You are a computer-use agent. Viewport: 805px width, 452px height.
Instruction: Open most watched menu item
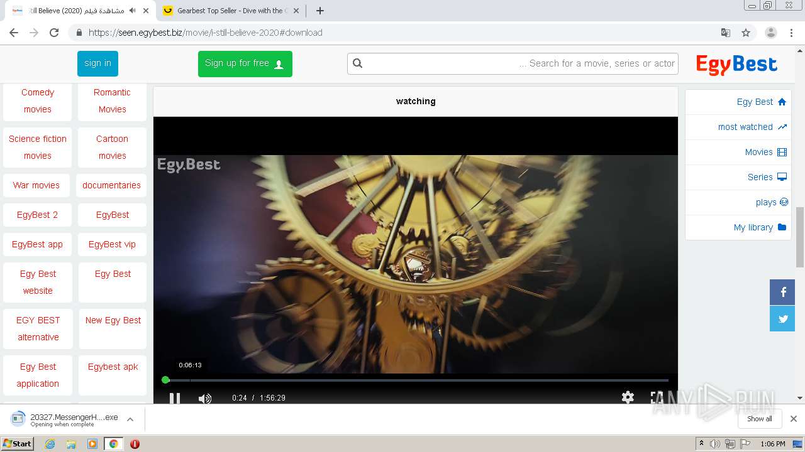[738, 127]
